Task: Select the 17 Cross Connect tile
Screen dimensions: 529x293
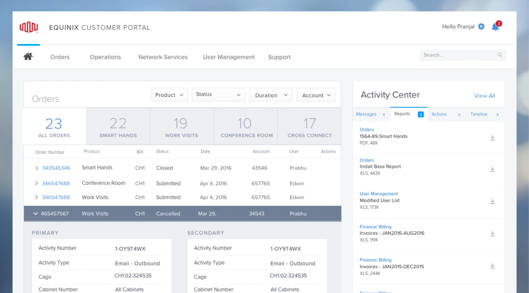Action: click(x=309, y=126)
